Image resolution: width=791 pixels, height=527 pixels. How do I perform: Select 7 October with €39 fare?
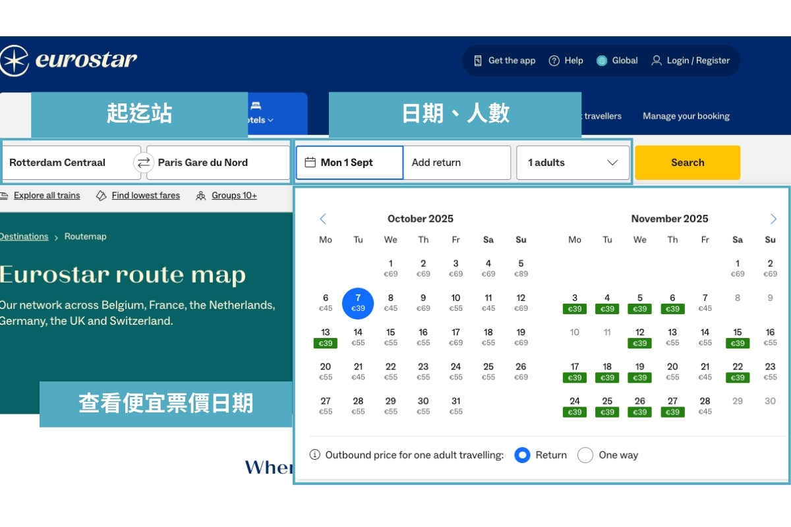pyautogui.click(x=358, y=303)
